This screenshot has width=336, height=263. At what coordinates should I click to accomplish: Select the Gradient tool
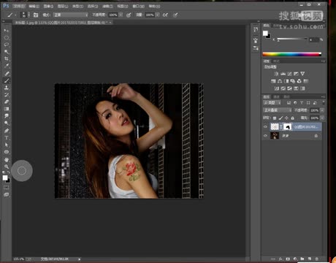(x=7, y=109)
